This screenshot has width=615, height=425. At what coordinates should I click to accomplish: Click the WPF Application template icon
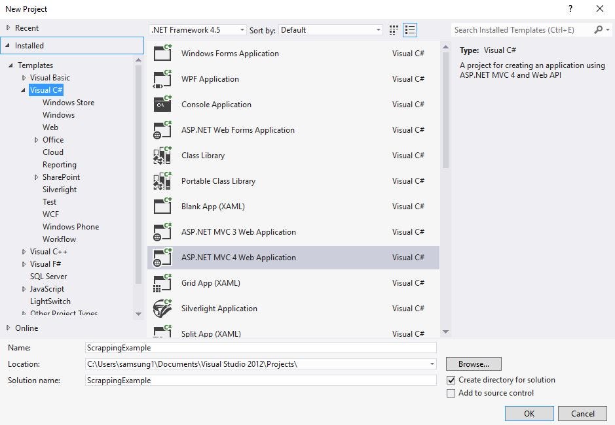(162, 78)
